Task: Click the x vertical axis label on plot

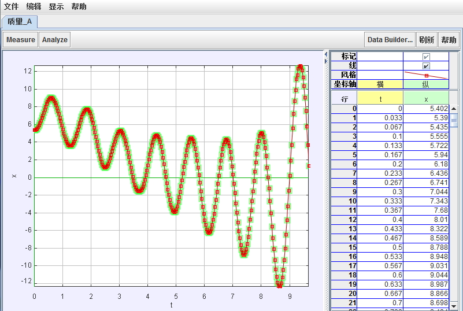Action: 14,176
